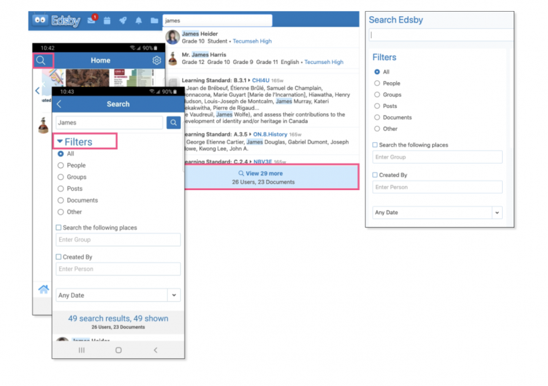Click the James Heider result name
This screenshot has height=386, width=548.
tap(200, 34)
